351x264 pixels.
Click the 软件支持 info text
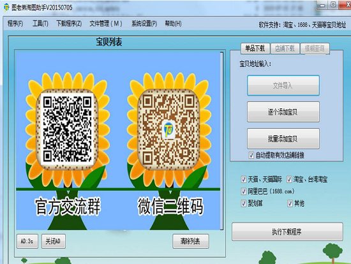click(302, 25)
